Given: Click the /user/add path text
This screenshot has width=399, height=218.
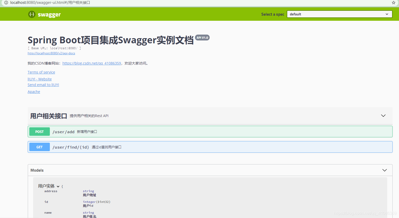Looking at the screenshot, I should (63, 132).
